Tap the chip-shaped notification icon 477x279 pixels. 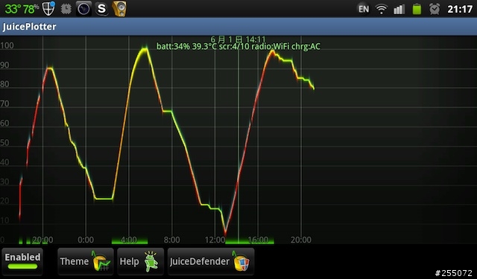pyautogui.click(x=66, y=9)
